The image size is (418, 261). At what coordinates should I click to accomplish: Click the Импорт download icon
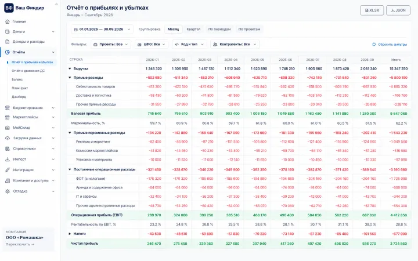pyautogui.click(x=8, y=159)
